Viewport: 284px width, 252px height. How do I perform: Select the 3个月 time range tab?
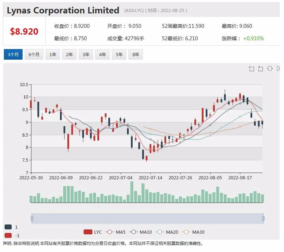(x=13, y=54)
